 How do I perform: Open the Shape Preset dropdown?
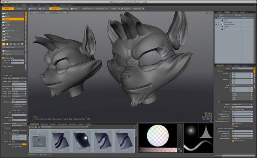click(19, 123)
